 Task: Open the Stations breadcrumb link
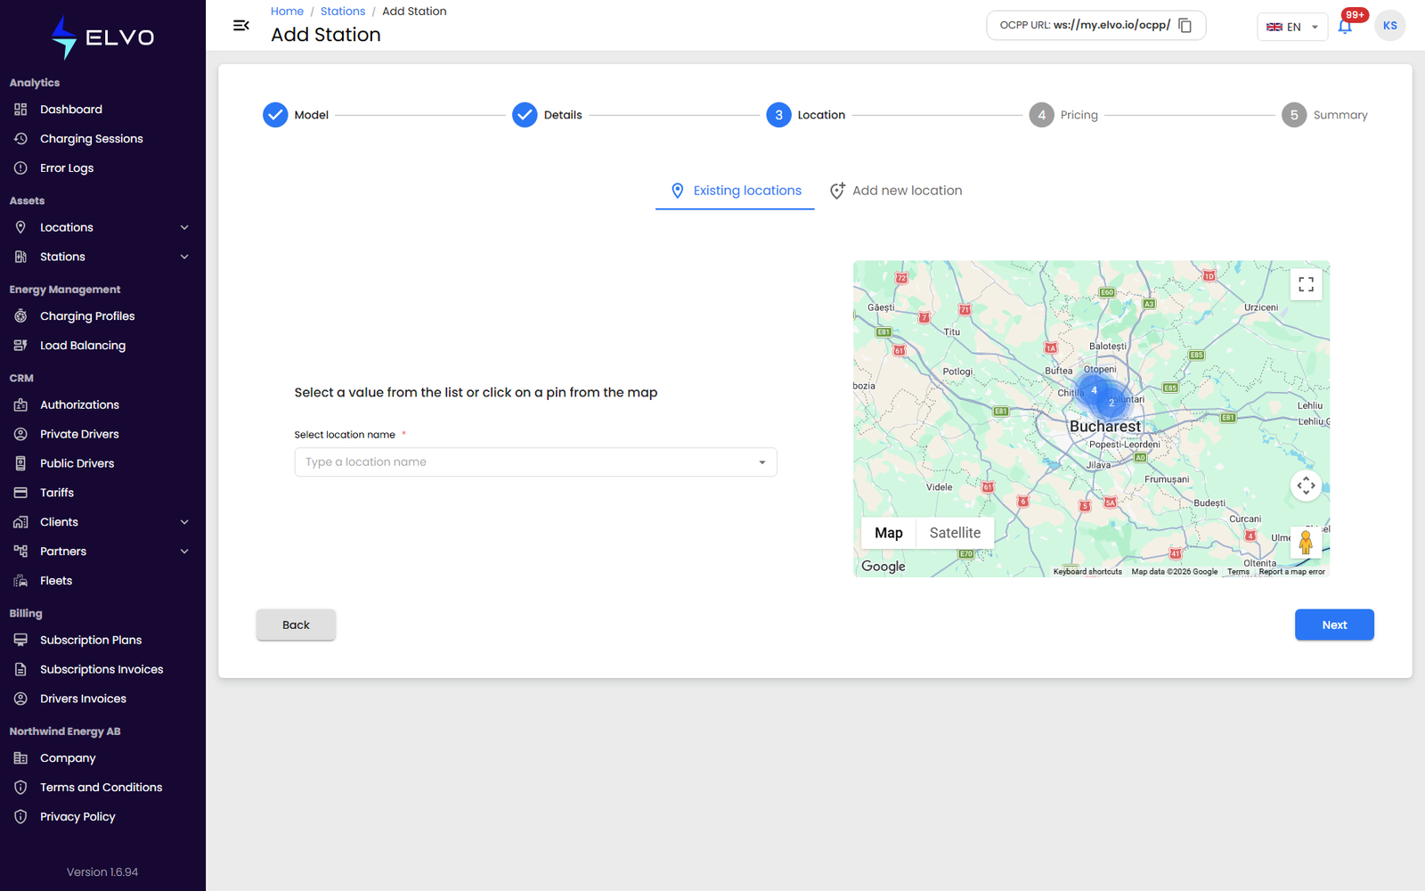coord(343,12)
